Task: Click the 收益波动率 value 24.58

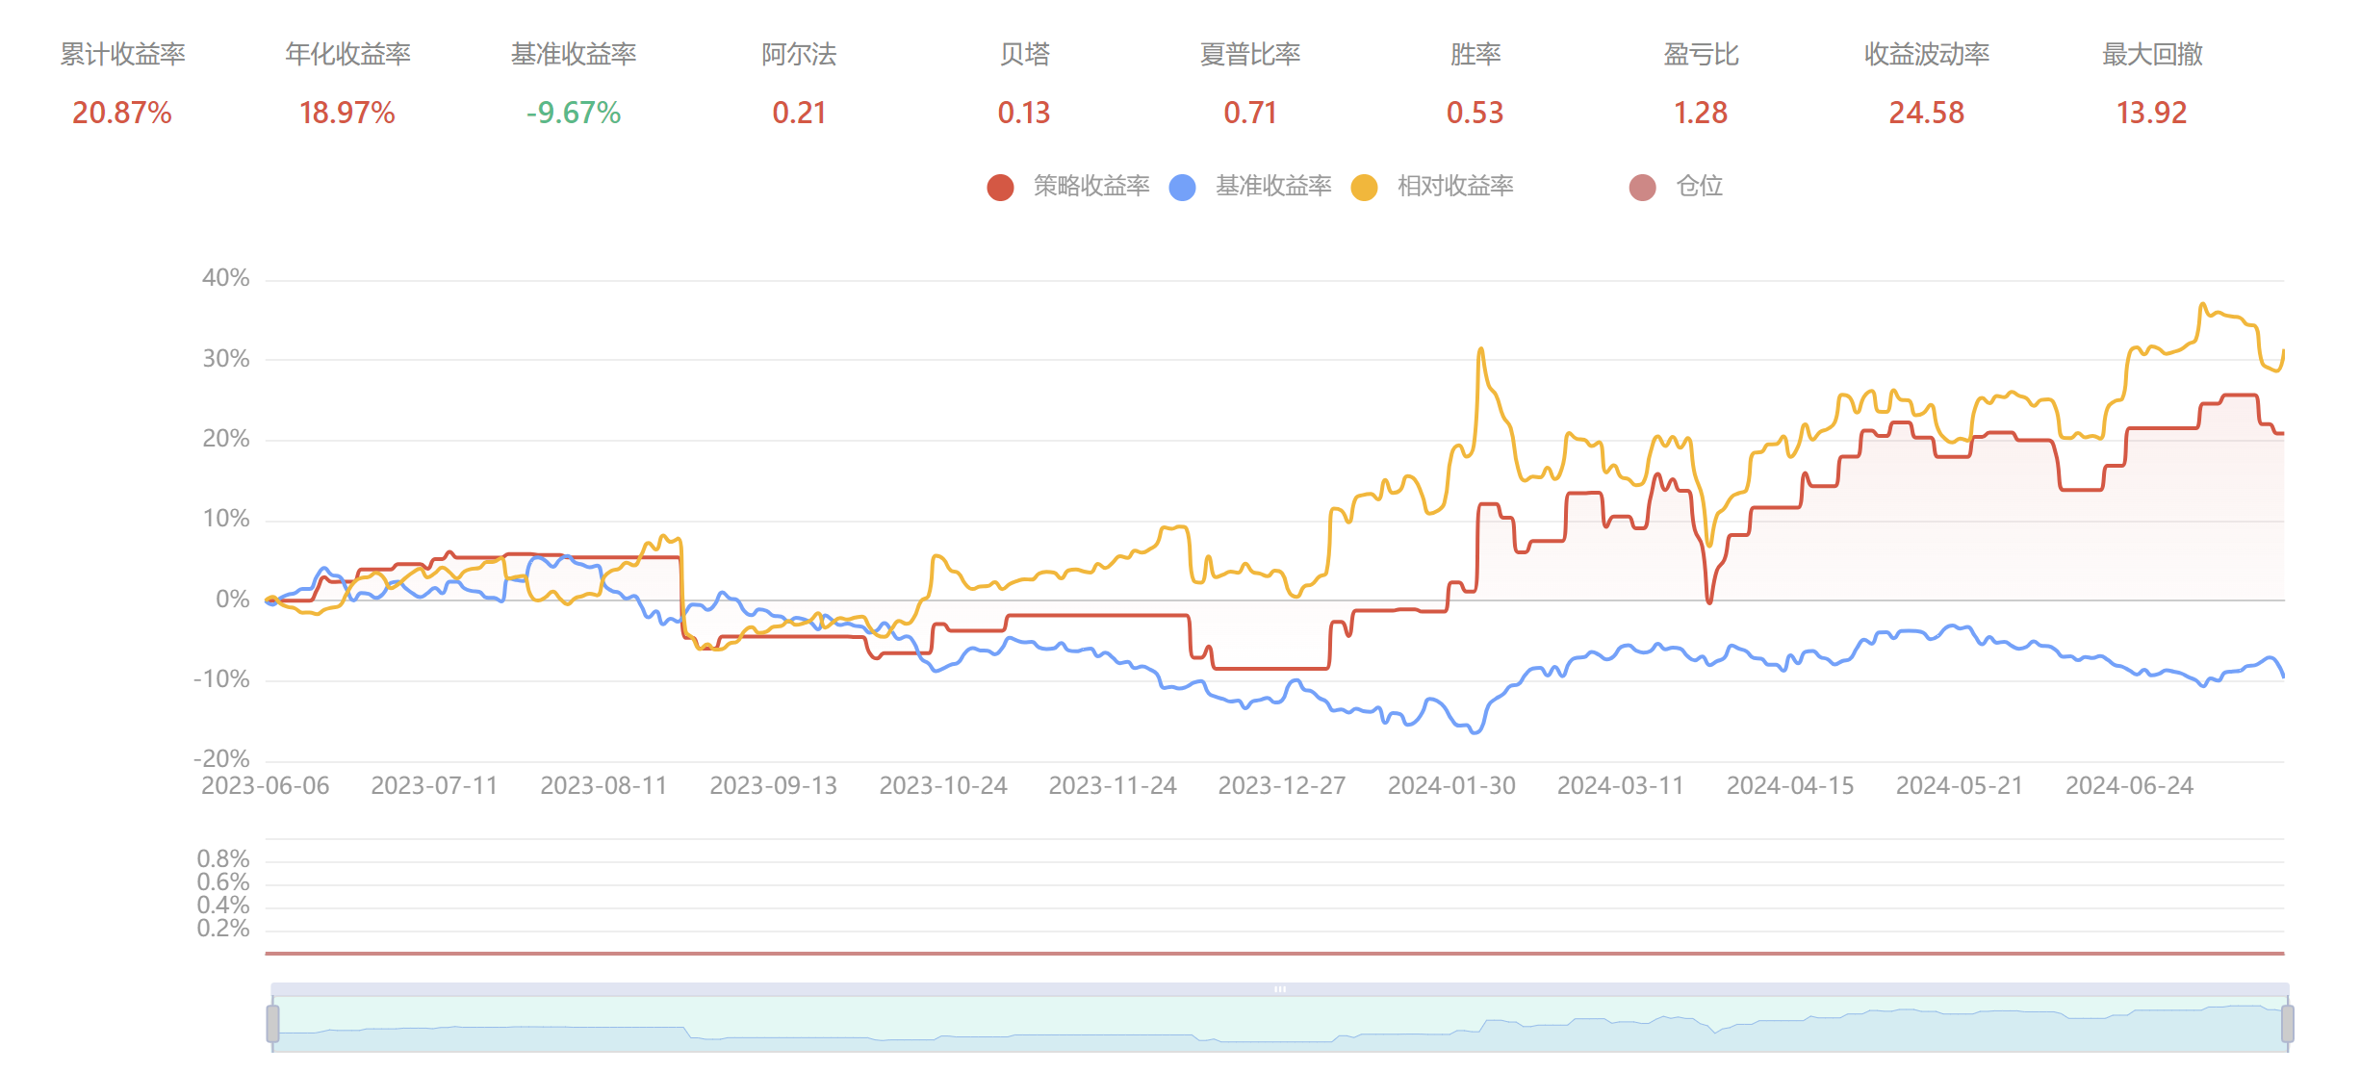Action: pyautogui.click(x=1926, y=113)
